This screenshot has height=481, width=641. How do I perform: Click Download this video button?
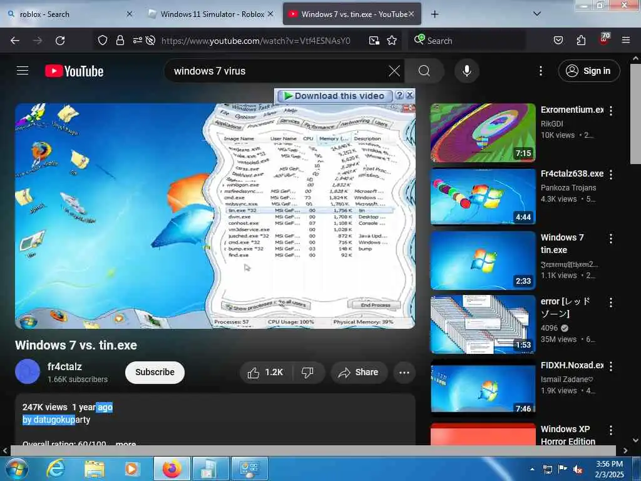335,96
